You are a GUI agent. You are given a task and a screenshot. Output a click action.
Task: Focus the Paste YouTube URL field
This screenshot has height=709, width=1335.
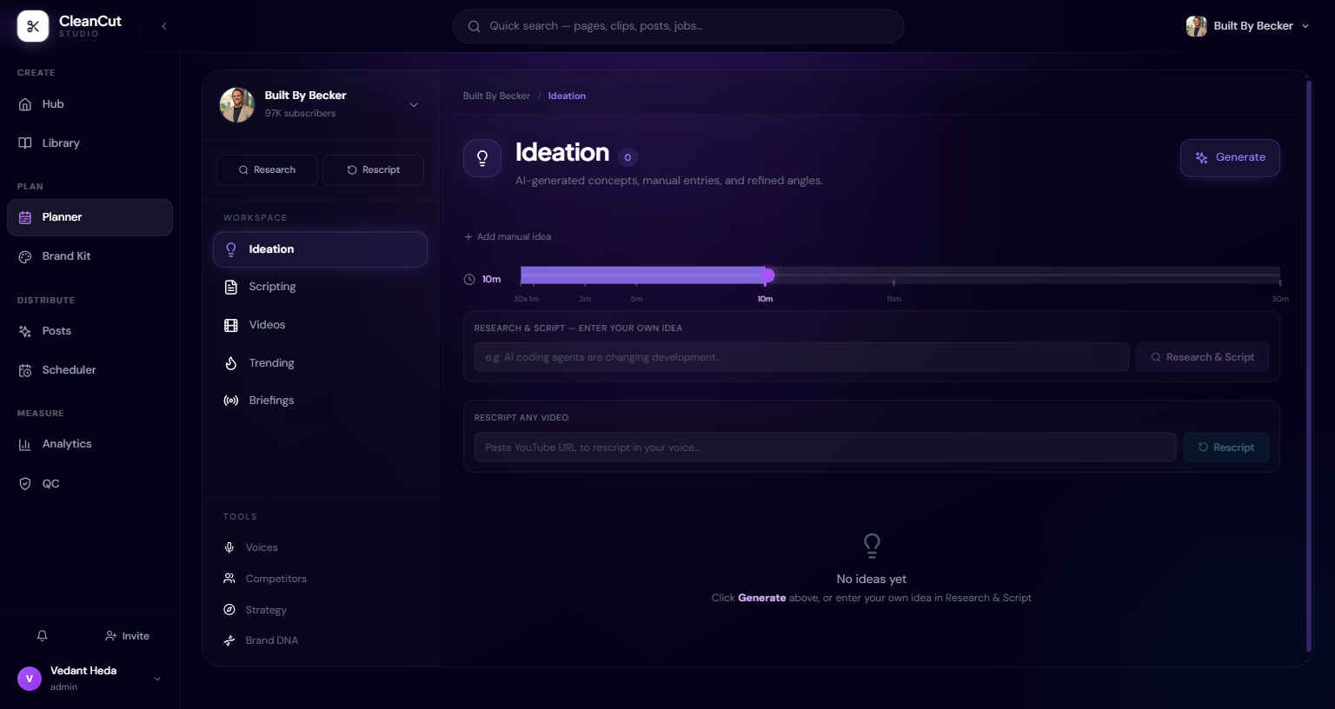coord(825,447)
